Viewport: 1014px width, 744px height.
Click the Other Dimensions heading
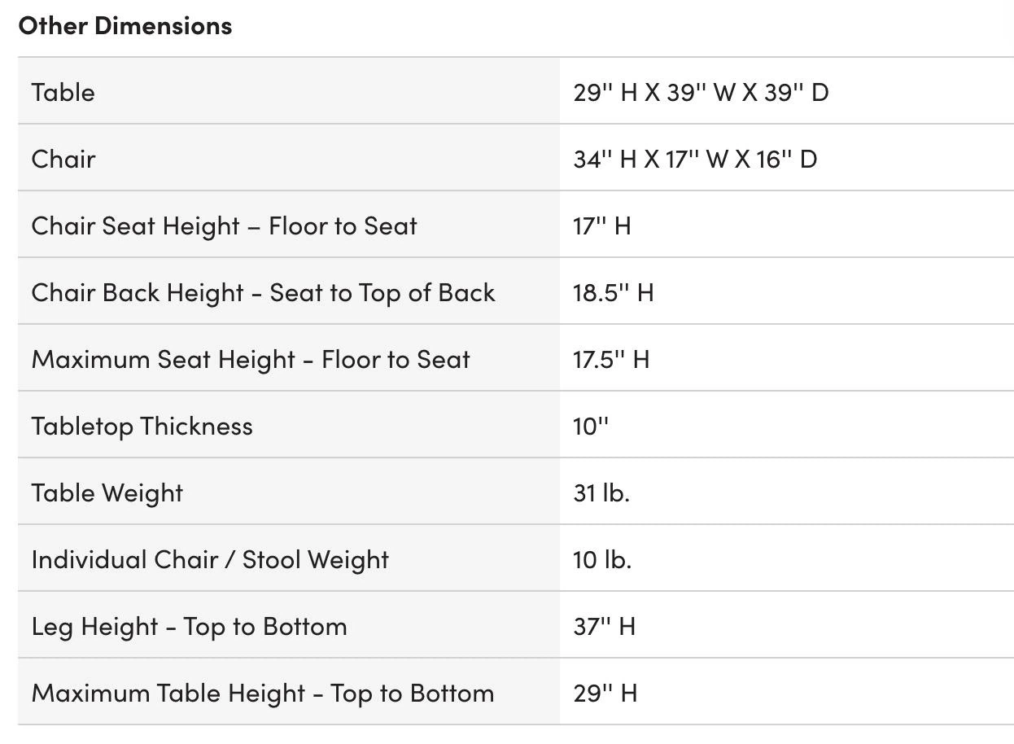click(125, 25)
